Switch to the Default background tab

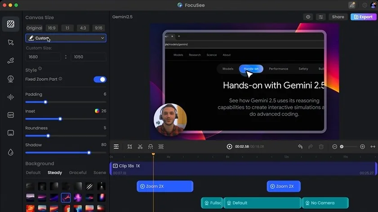pyautogui.click(x=33, y=172)
